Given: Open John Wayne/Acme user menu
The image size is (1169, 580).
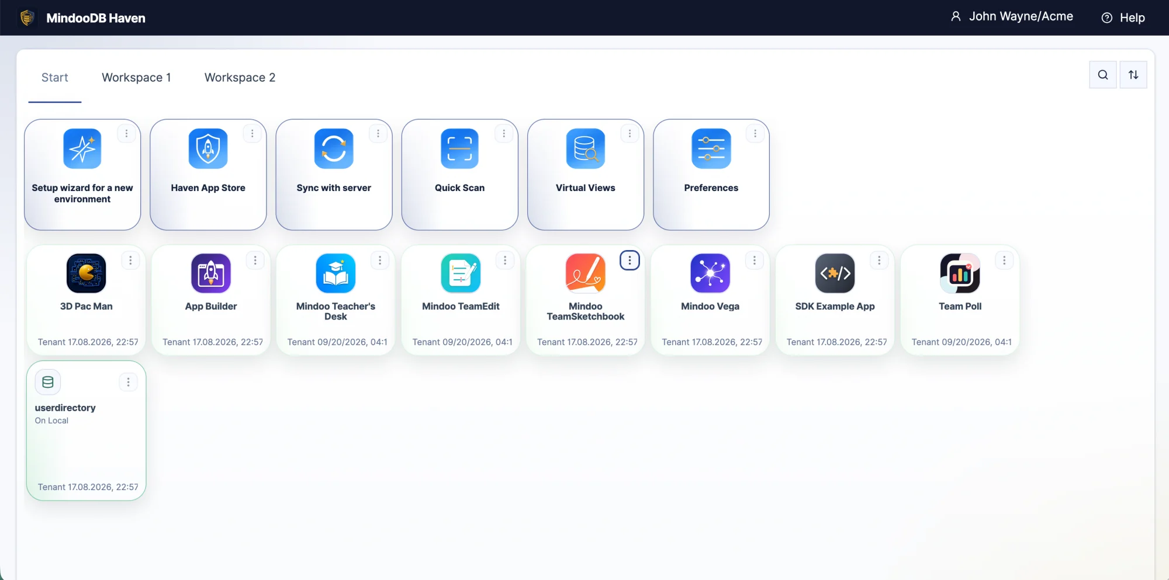Looking at the screenshot, I should (x=1012, y=17).
